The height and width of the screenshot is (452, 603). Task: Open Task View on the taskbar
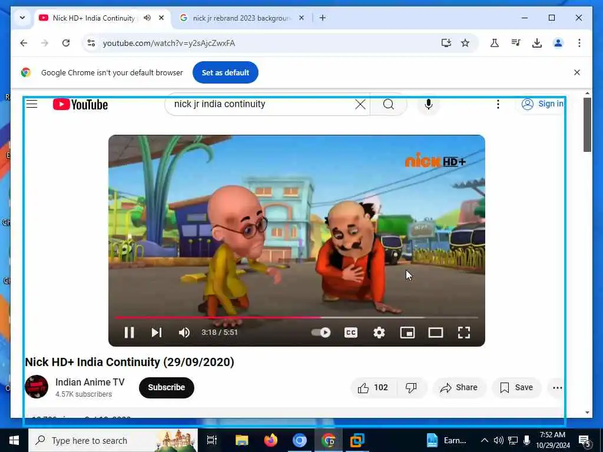tap(212, 440)
